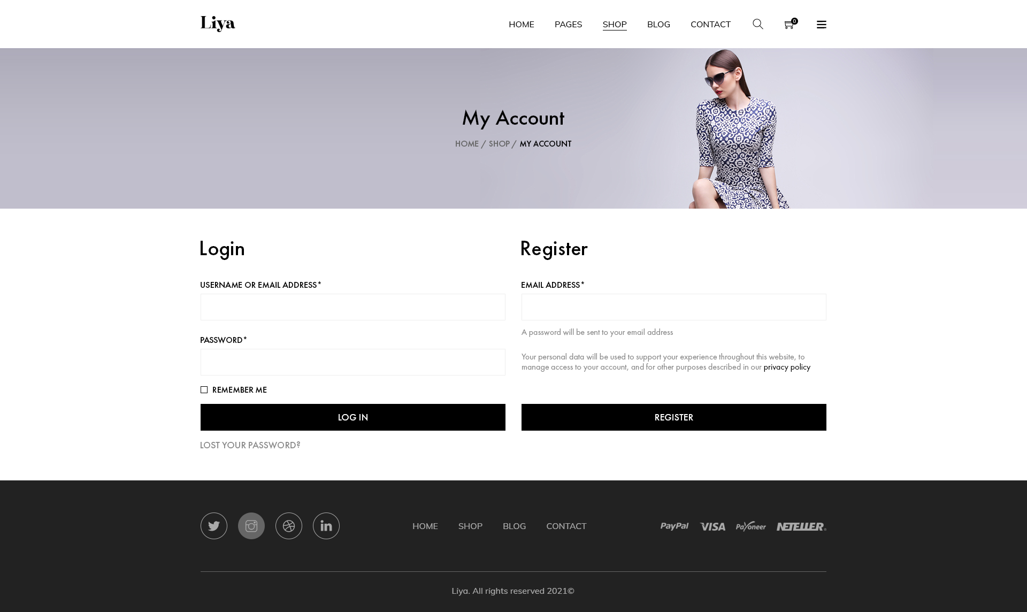
Task: Go to Blog in header navigation
Action: (658, 24)
